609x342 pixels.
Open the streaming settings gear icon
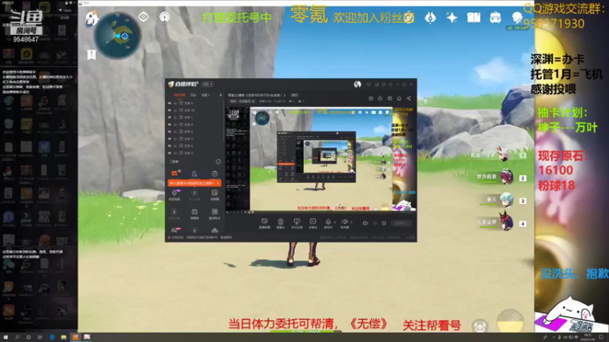pyautogui.click(x=384, y=223)
